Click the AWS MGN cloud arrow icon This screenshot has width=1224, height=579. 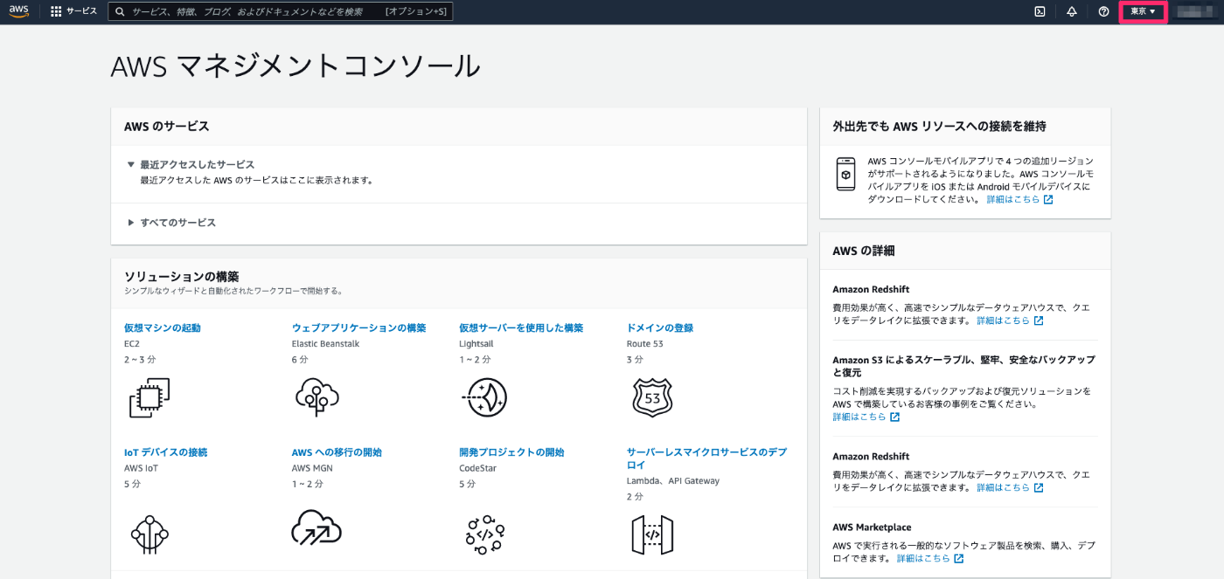316,527
